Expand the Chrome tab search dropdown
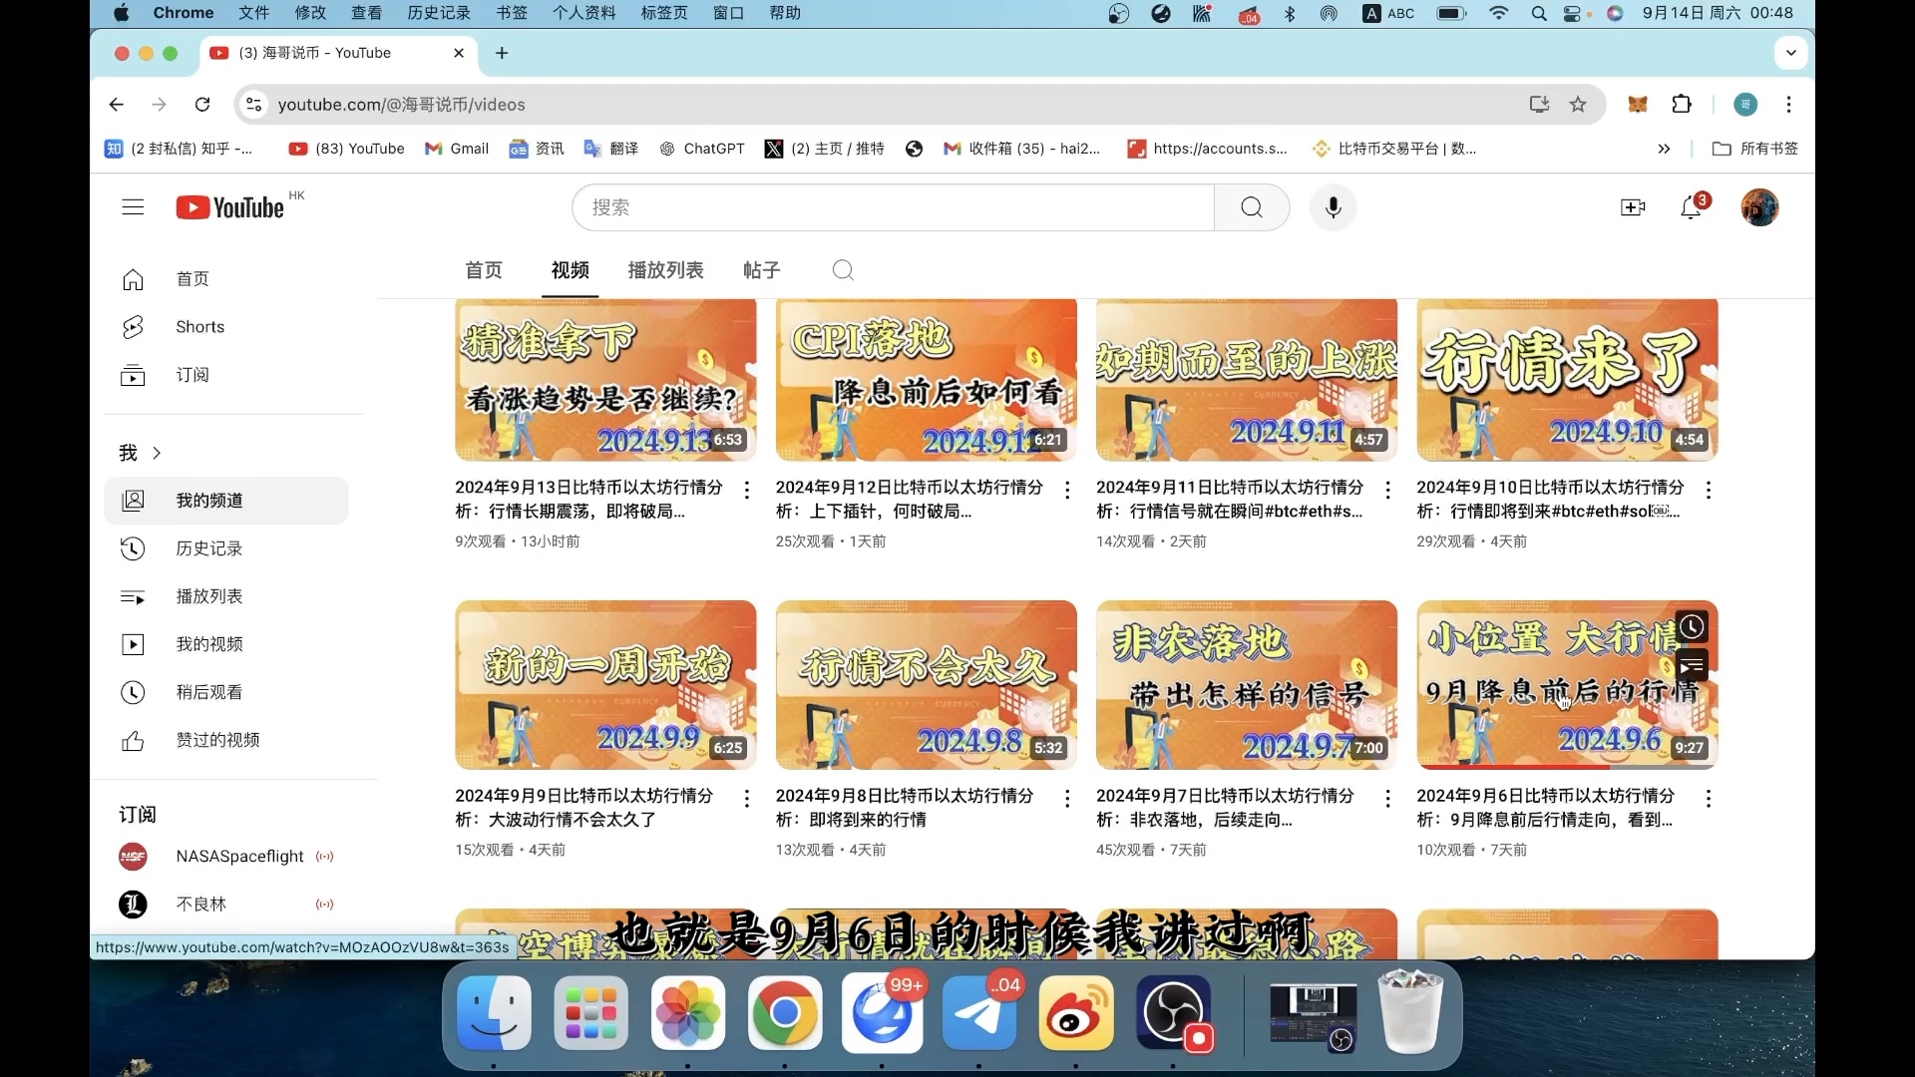 (1791, 53)
